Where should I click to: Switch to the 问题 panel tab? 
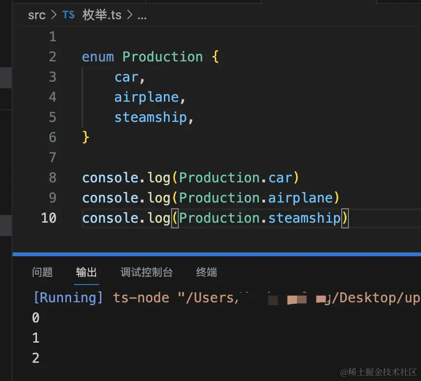pos(42,272)
